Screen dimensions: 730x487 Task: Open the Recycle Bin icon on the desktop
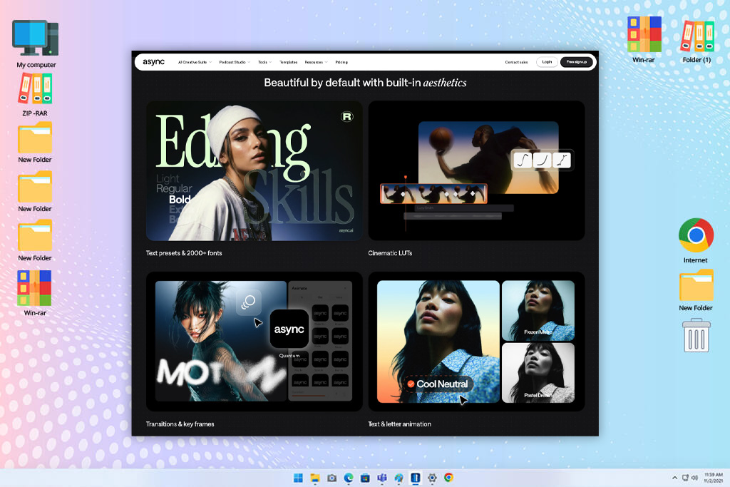tap(696, 335)
